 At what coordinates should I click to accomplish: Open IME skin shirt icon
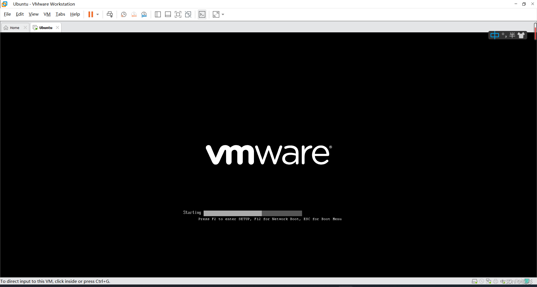coord(521,35)
